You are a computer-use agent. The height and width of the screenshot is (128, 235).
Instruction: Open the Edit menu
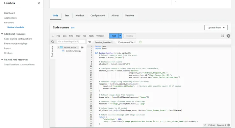(65, 36)
